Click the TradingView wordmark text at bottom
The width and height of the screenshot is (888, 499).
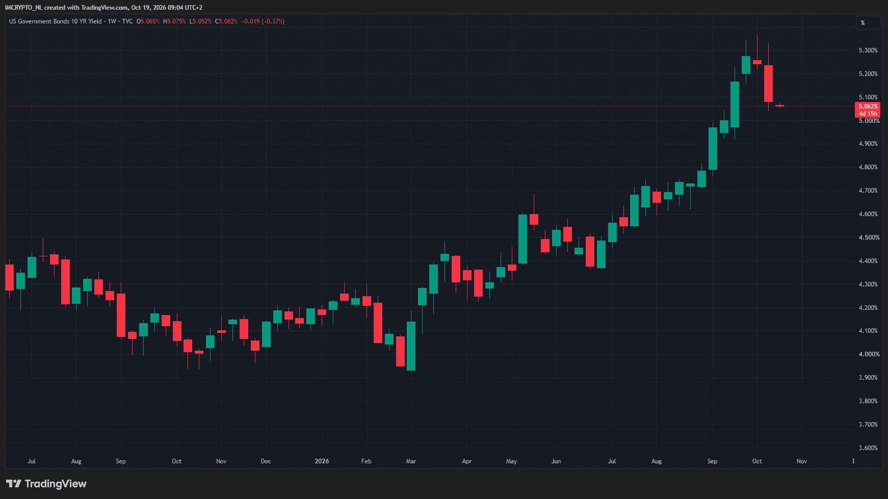[56, 484]
